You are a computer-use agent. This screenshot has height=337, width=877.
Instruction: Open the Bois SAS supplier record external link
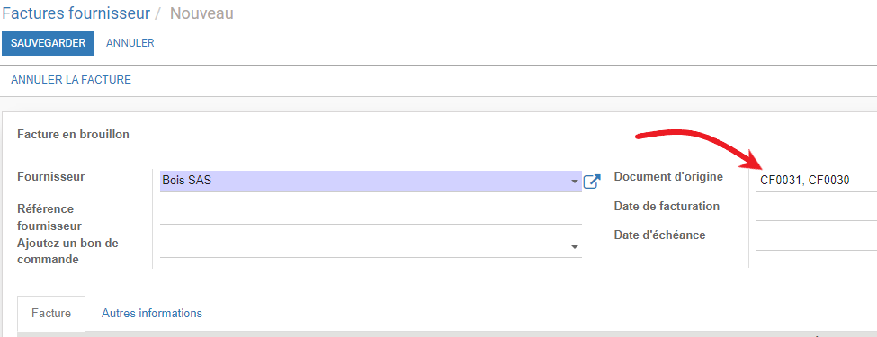[592, 181]
